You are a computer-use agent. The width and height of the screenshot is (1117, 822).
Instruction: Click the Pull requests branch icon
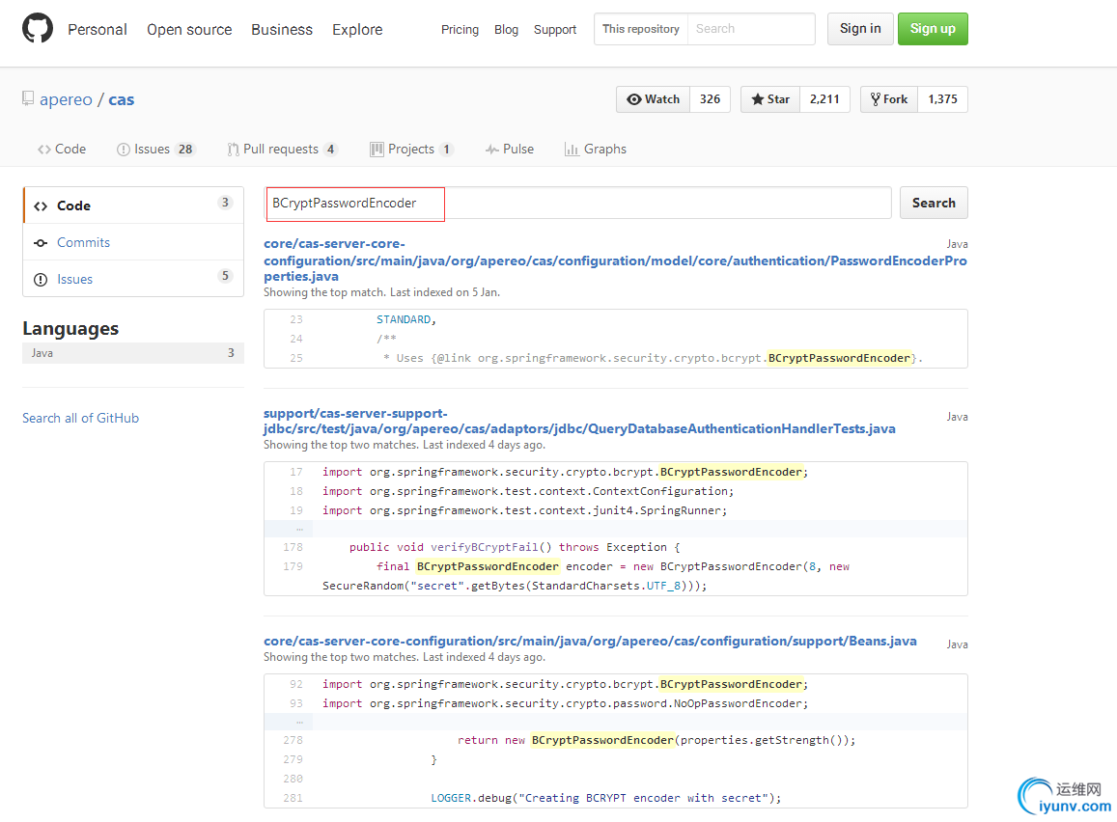pos(233,150)
